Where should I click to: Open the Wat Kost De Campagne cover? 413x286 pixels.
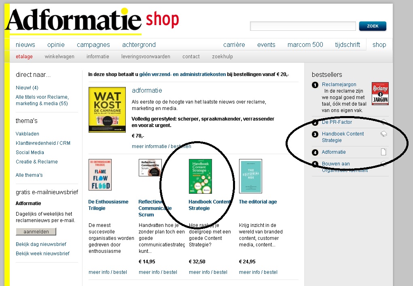click(x=107, y=110)
